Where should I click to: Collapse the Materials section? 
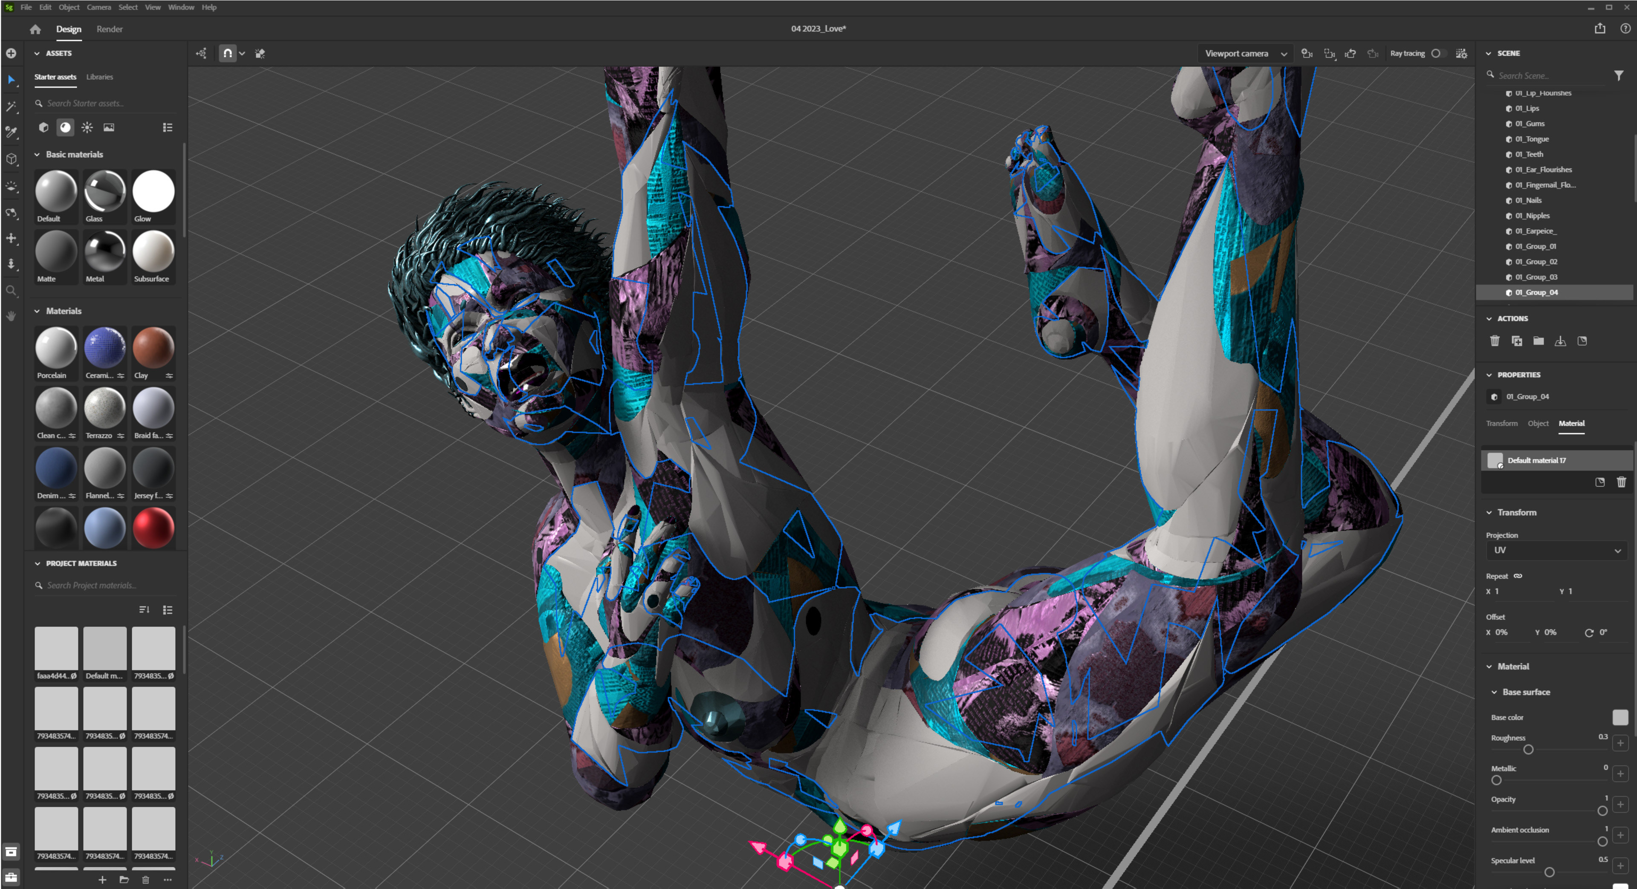click(37, 311)
